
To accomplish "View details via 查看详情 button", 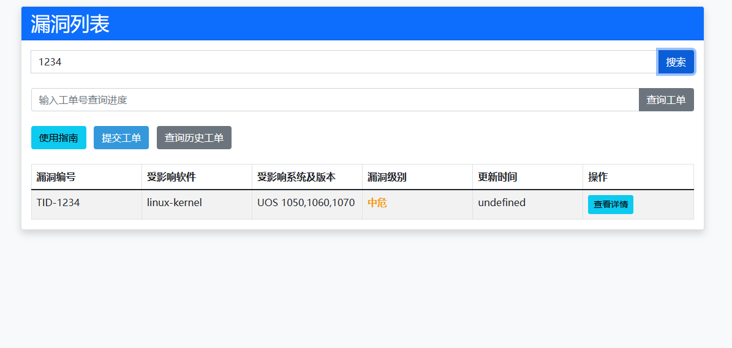I will point(610,204).
